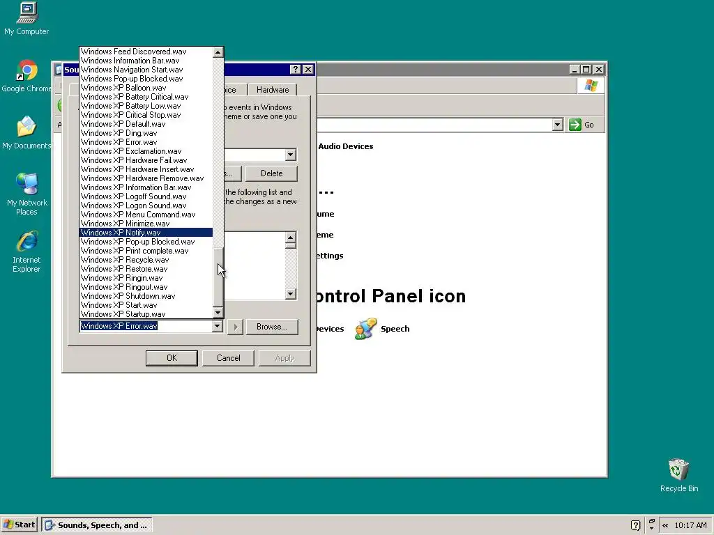
Task: Click Sounds, Speech taskbar button
Action: pos(97,525)
